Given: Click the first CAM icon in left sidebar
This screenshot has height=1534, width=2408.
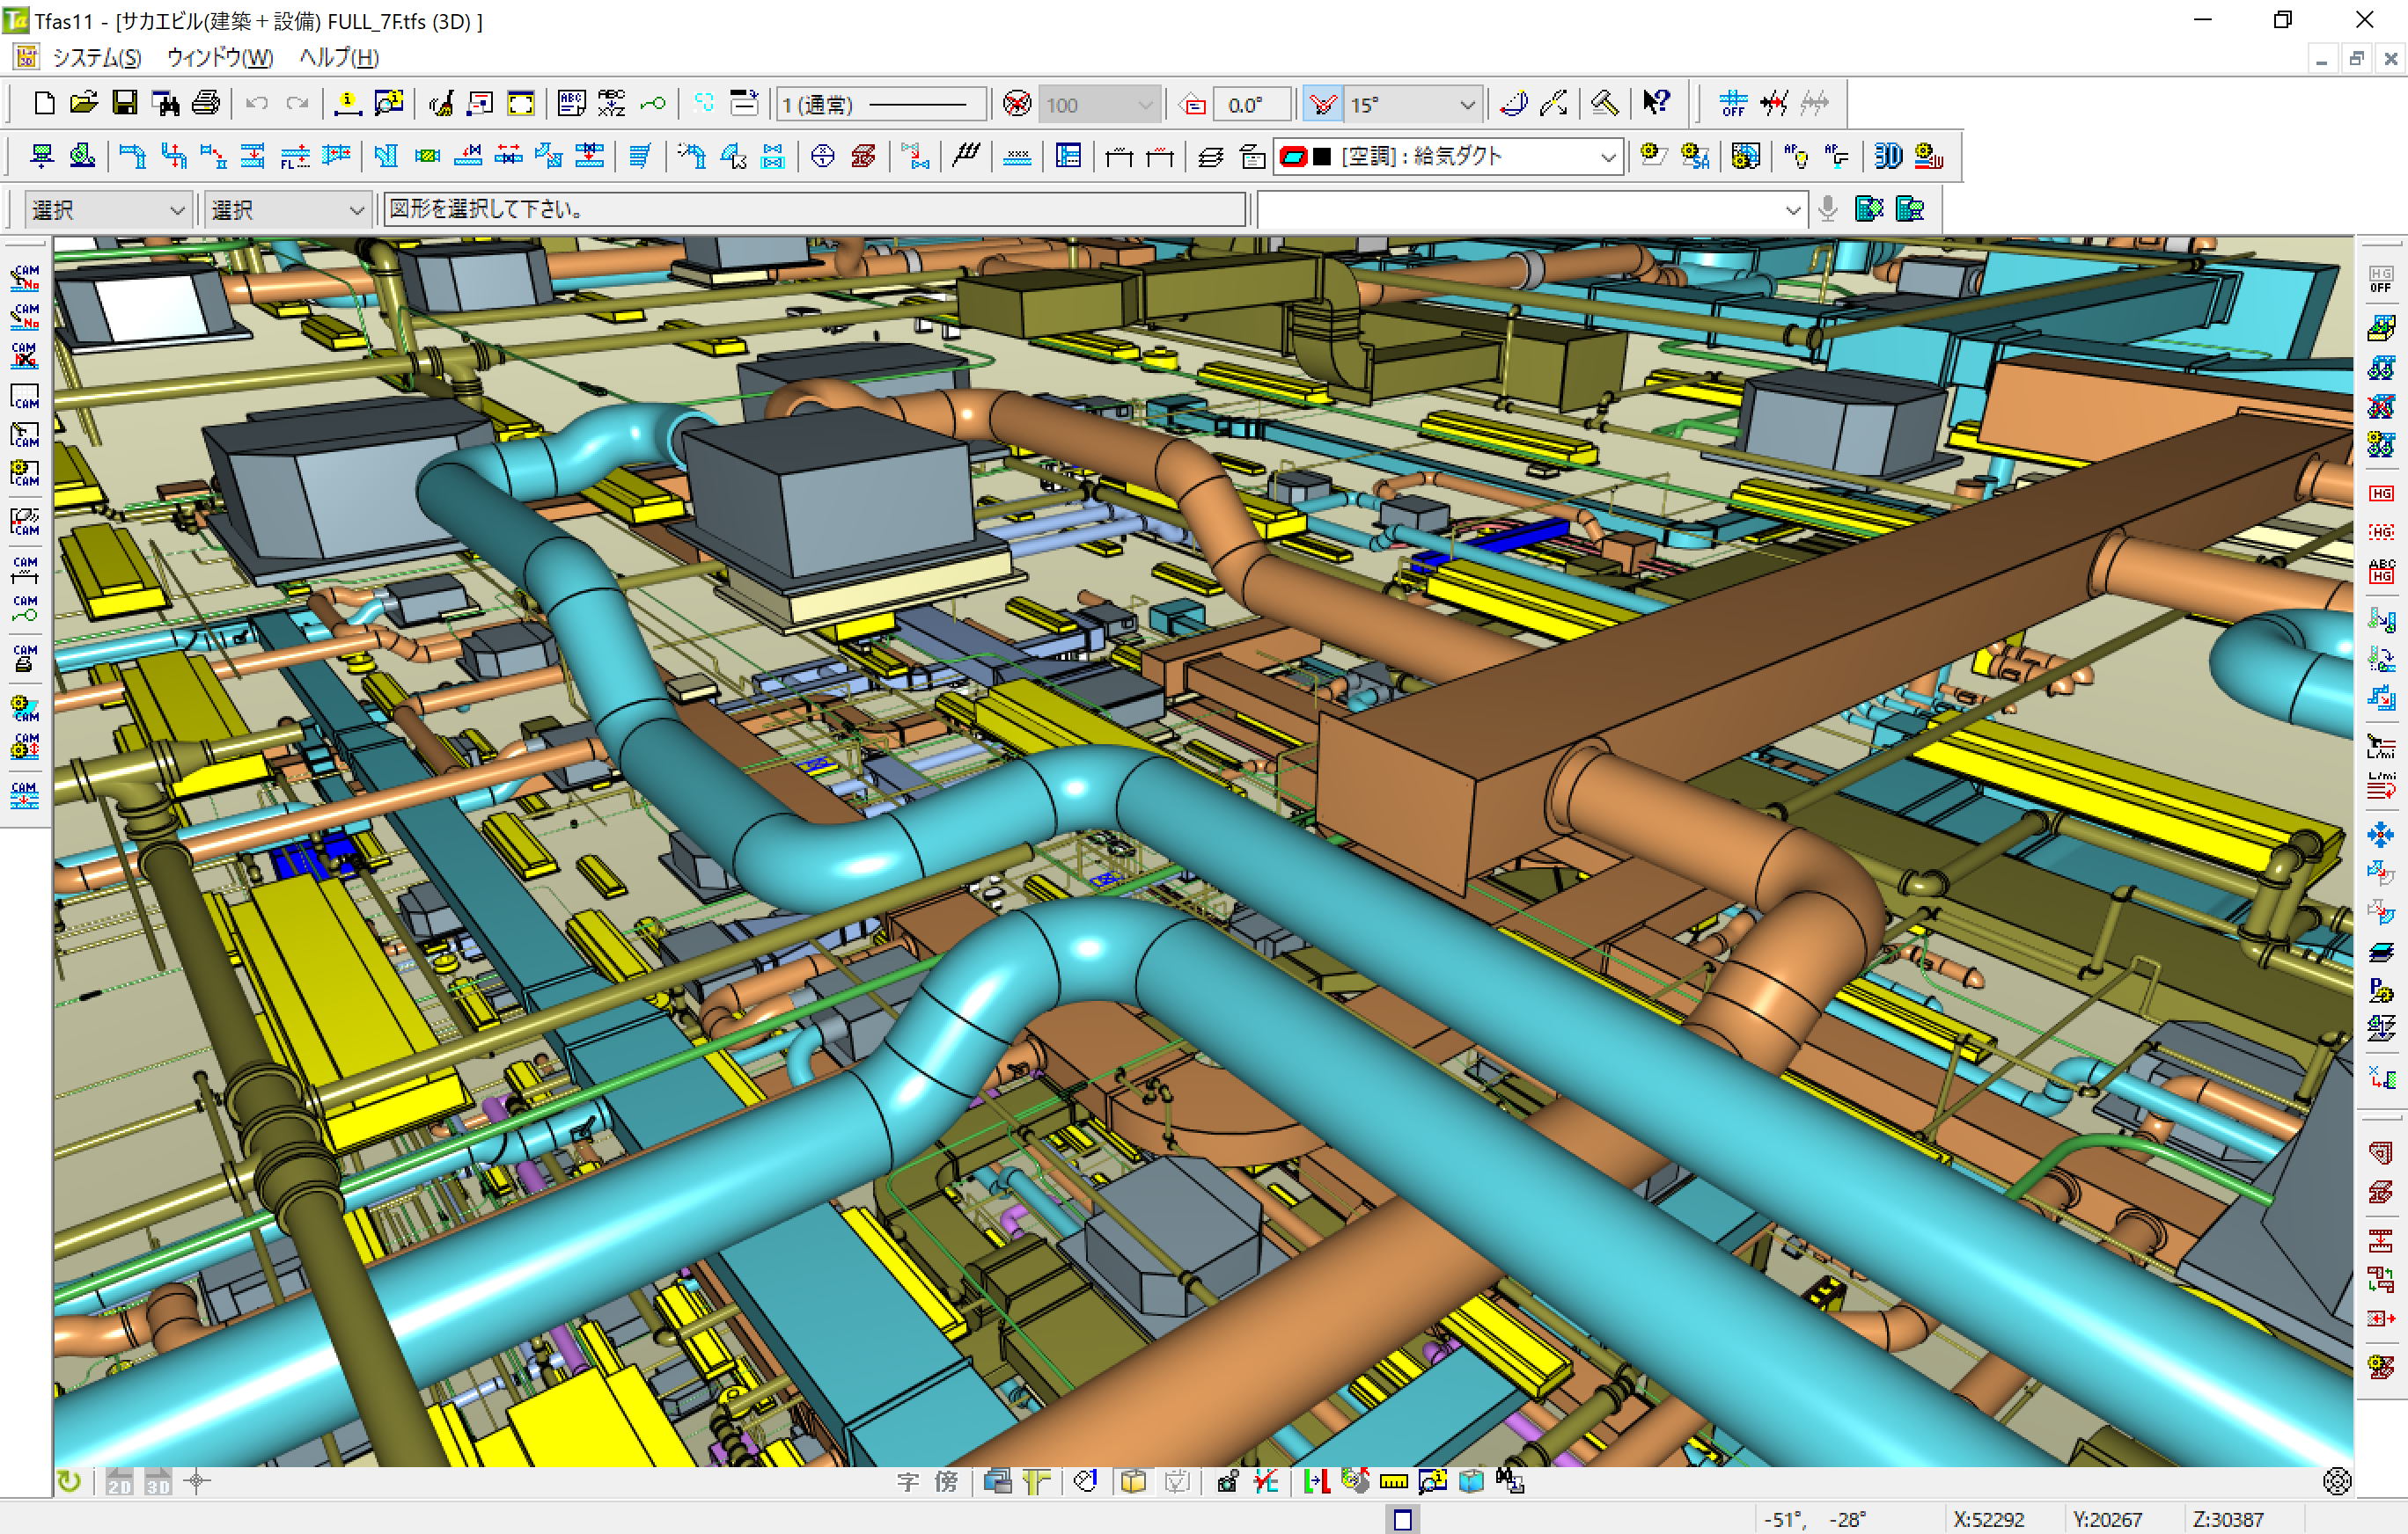Looking at the screenshot, I should (25, 277).
